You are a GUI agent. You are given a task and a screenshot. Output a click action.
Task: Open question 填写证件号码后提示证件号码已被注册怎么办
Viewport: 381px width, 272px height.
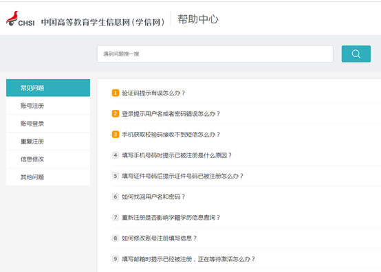click(x=182, y=176)
